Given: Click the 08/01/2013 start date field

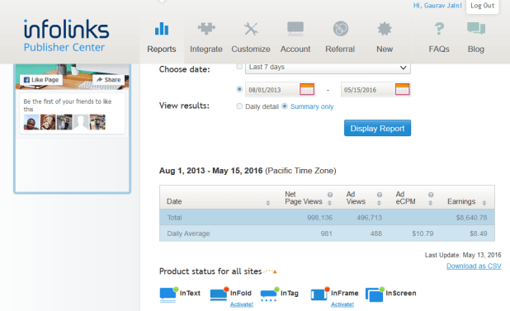Looking at the screenshot, I should tap(272, 90).
